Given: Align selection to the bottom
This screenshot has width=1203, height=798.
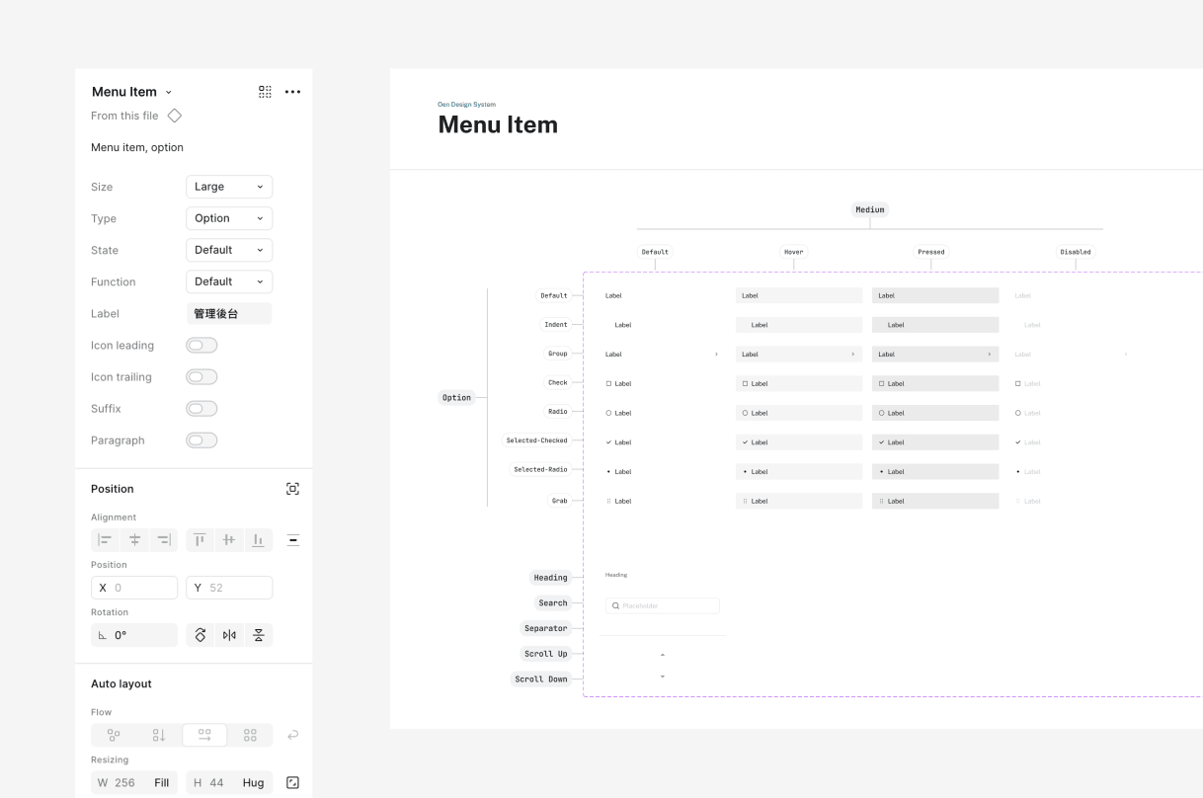Looking at the screenshot, I should pyautogui.click(x=258, y=539).
